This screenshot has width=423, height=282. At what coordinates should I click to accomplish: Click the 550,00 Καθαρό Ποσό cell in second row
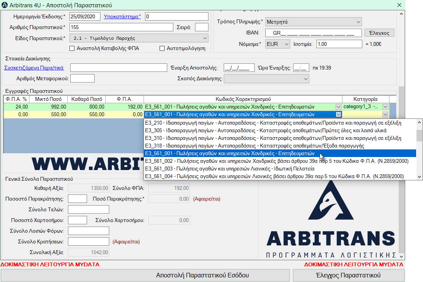(87, 114)
